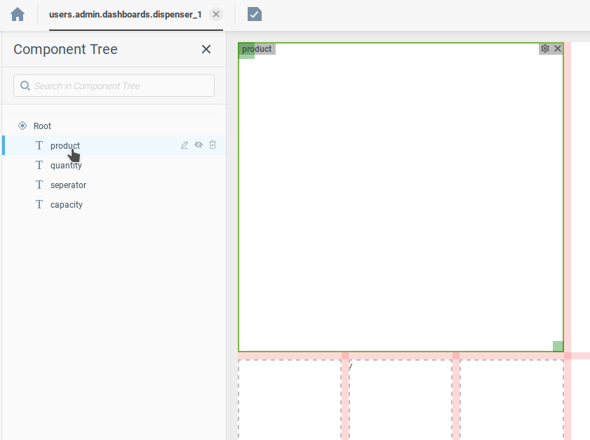Switch to the users.admin.dashboards.dispenser_1 tab
590x440 pixels.
tap(125, 14)
